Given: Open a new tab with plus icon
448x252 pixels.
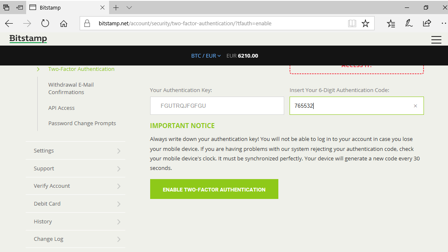Looking at the screenshot, I should 116,8.
